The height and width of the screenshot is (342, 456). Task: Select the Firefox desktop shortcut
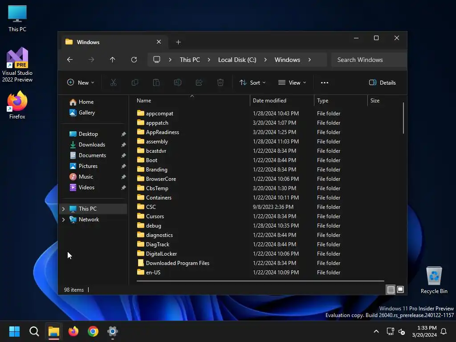17,105
